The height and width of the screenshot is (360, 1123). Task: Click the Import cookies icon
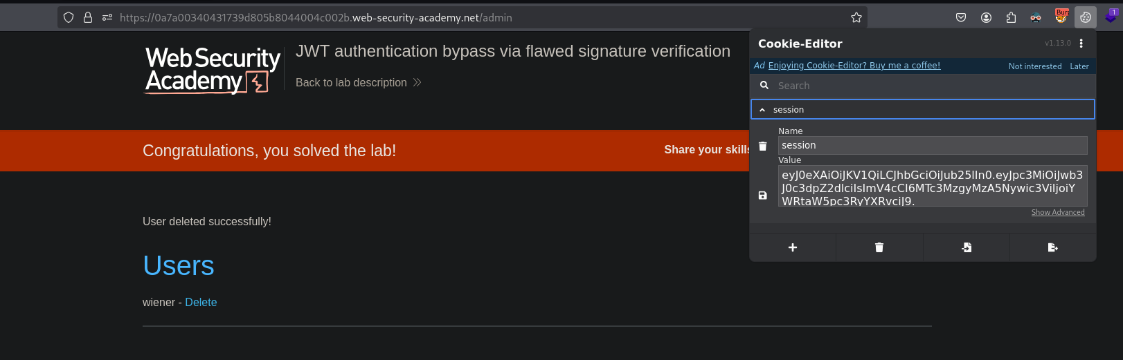tap(967, 247)
